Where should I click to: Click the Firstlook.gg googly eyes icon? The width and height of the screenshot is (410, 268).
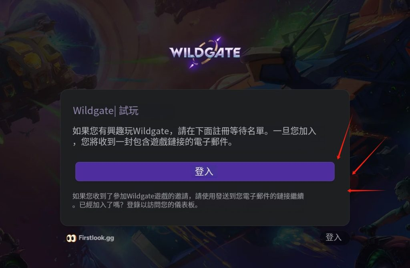71,238
